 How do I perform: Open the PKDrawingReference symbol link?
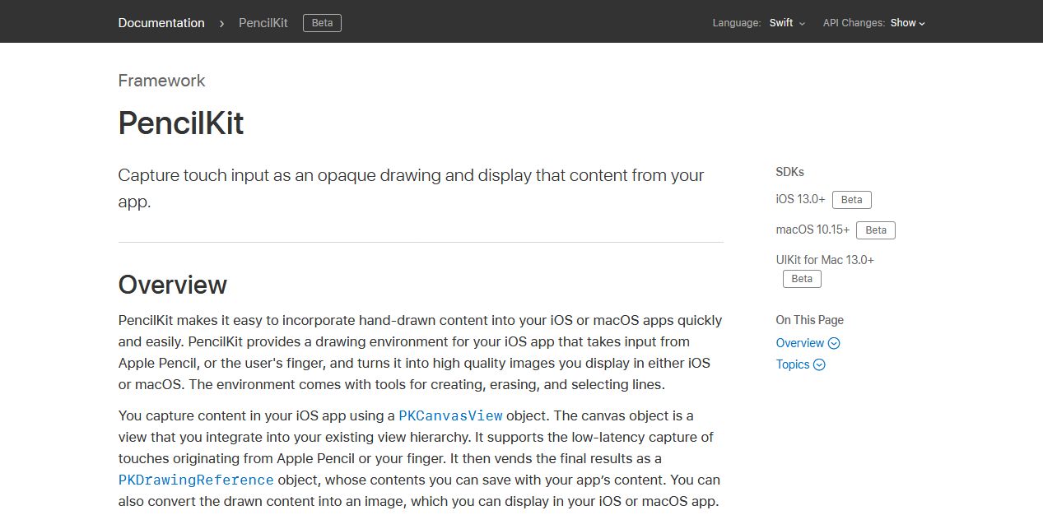tap(196, 480)
